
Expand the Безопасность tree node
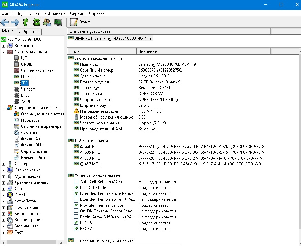pyautogui.click(x=3, y=214)
